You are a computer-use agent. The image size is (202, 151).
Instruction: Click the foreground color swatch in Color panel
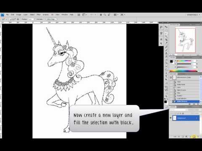(x=171, y=61)
